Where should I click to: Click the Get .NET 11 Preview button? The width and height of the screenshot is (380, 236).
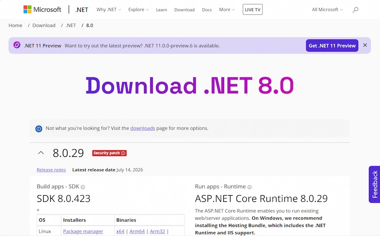coord(332,45)
